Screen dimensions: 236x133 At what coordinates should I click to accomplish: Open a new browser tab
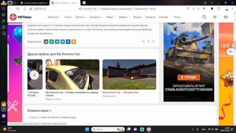point(84,3)
